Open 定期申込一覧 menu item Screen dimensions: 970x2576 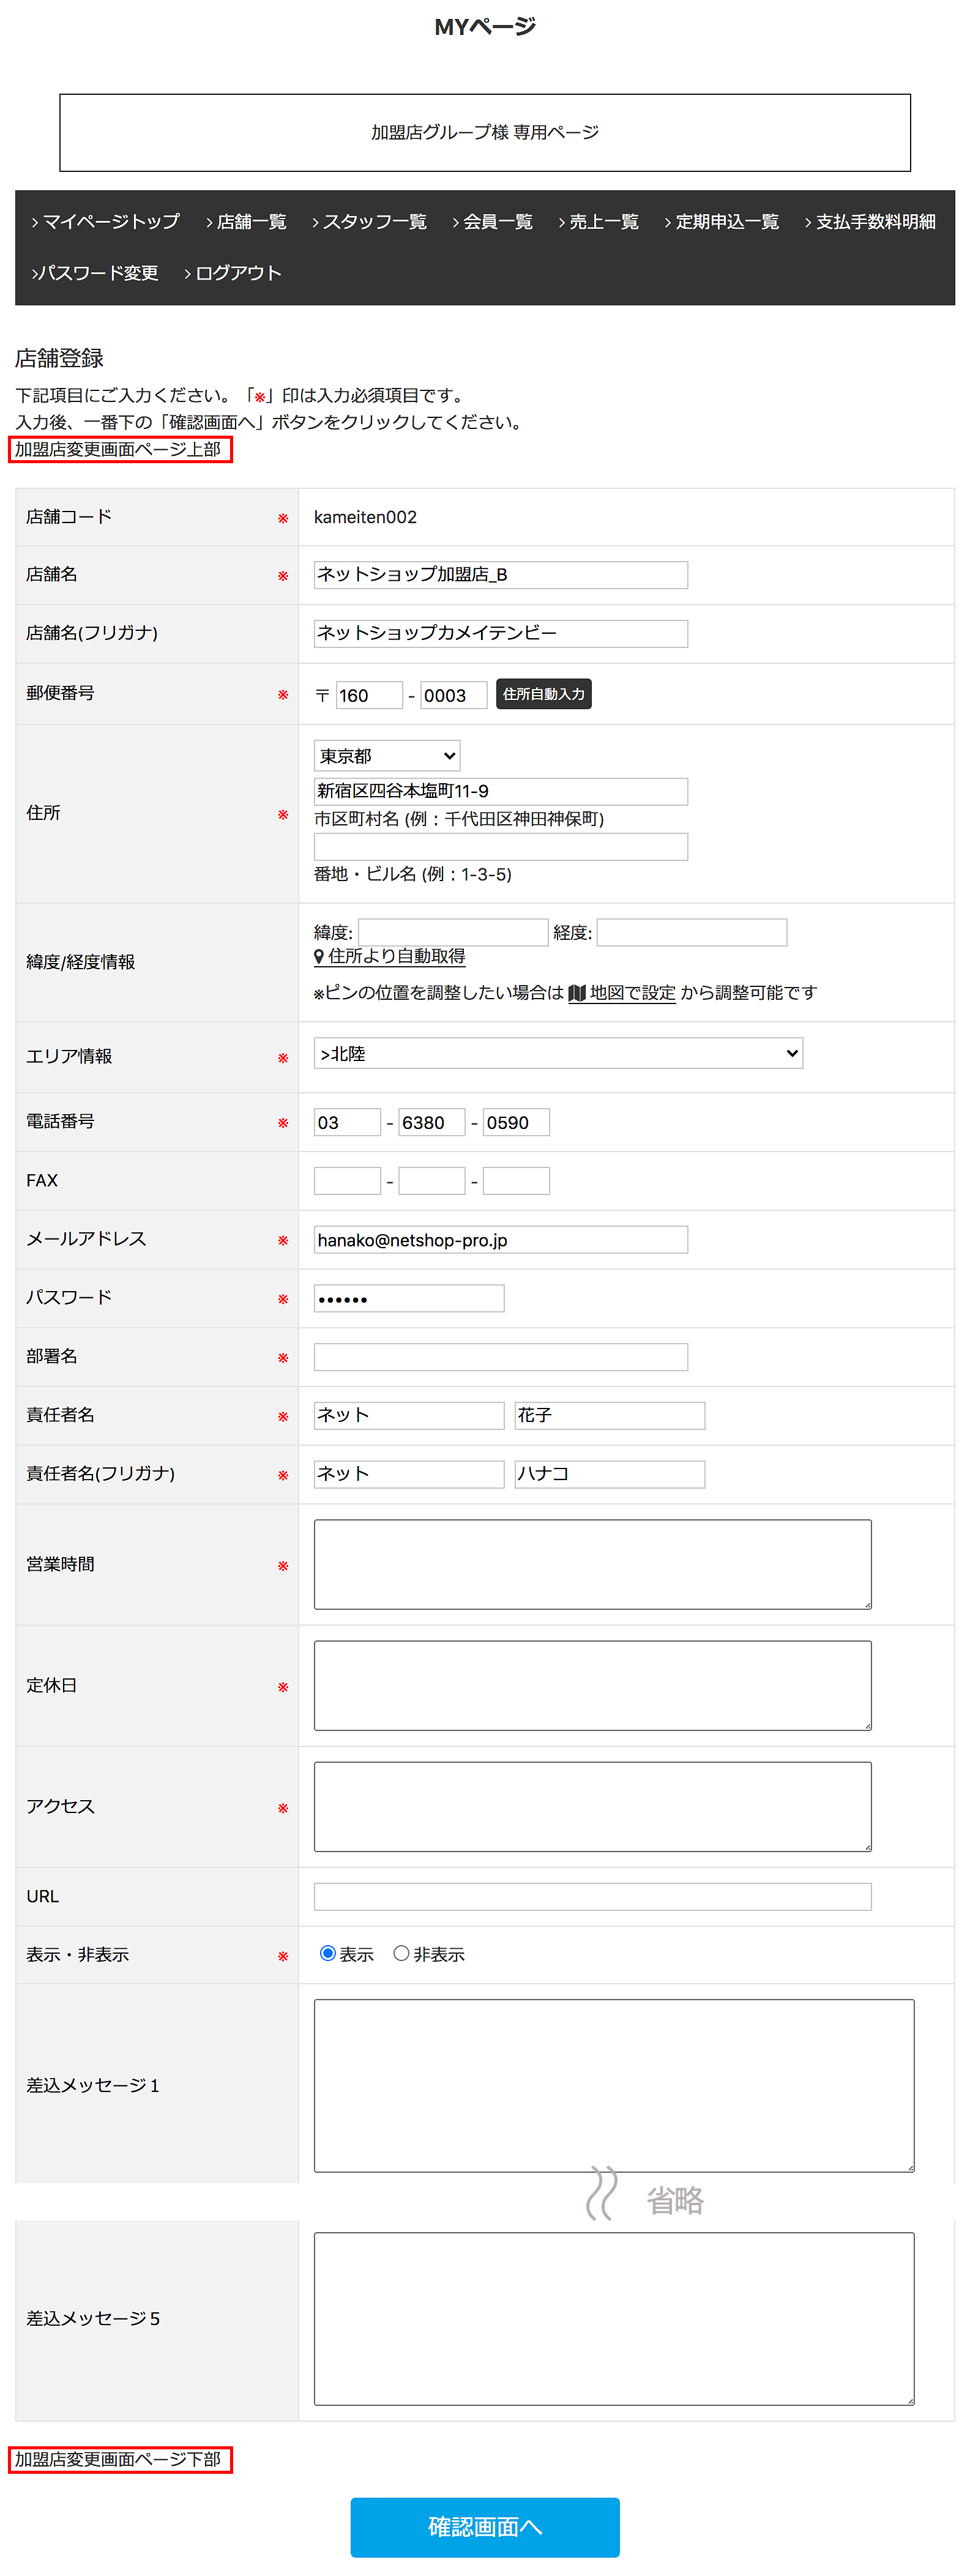[x=722, y=221]
